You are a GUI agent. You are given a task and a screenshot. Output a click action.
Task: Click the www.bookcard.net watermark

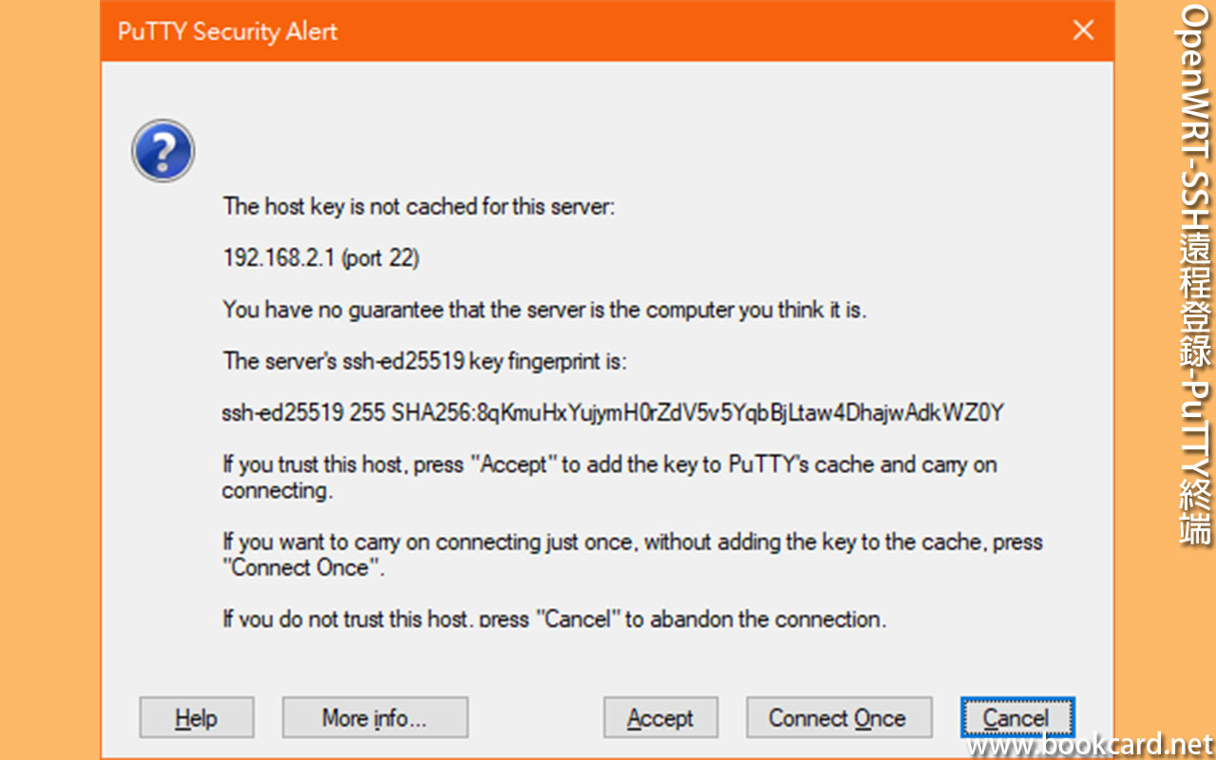coord(1090,745)
